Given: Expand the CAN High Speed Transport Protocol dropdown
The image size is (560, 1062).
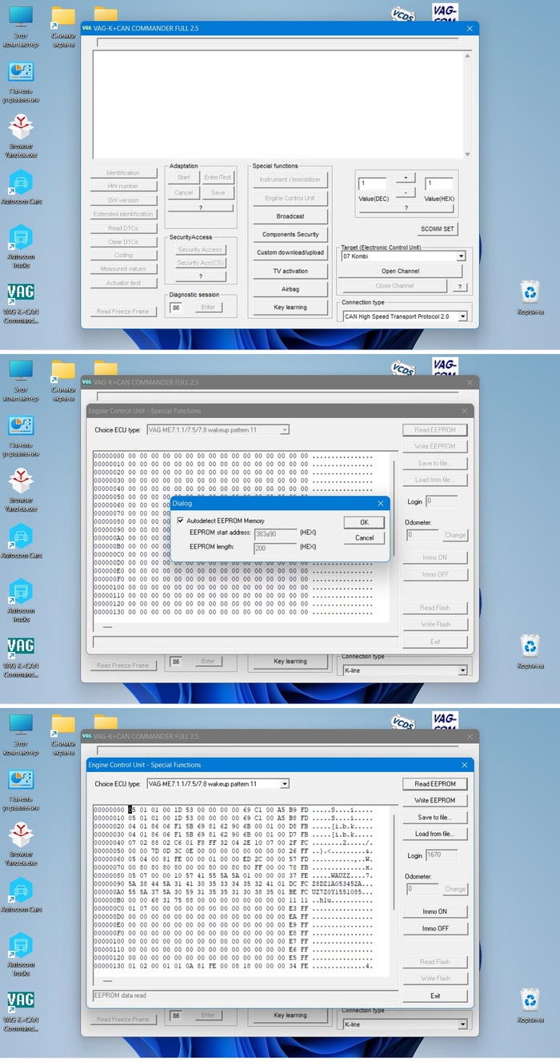Looking at the screenshot, I should (462, 316).
